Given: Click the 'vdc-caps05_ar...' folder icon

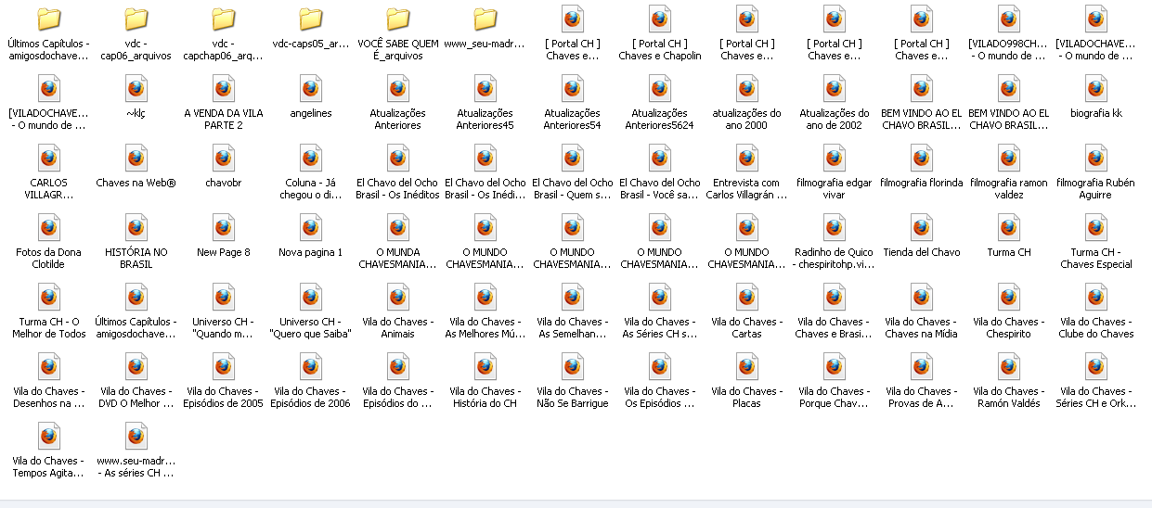Looking at the screenshot, I should pos(310,19).
